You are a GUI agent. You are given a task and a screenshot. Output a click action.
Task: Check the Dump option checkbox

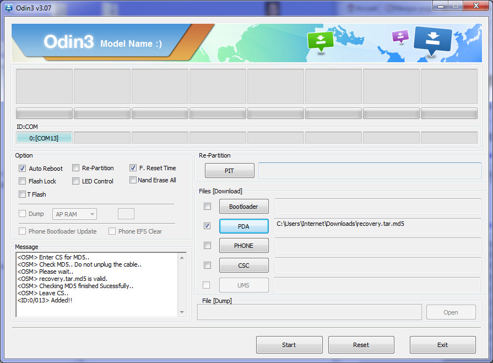click(x=22, y=214)
